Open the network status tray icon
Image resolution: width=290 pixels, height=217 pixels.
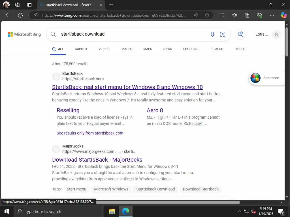click(x=247, y=211)
